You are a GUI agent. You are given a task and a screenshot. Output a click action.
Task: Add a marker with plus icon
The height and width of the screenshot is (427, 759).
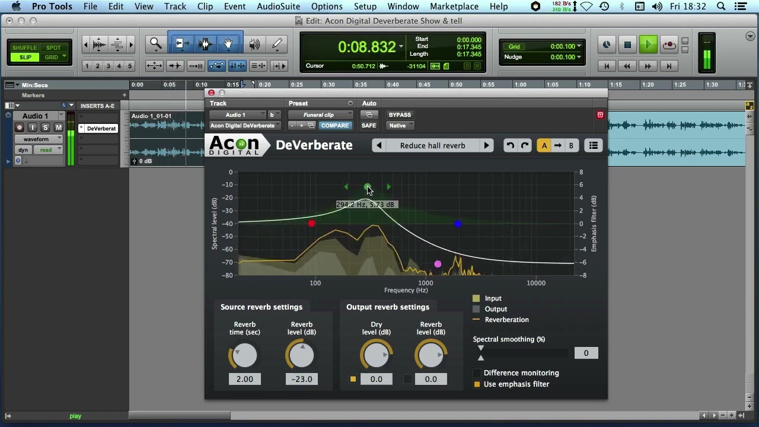click(x=125, y=95)
